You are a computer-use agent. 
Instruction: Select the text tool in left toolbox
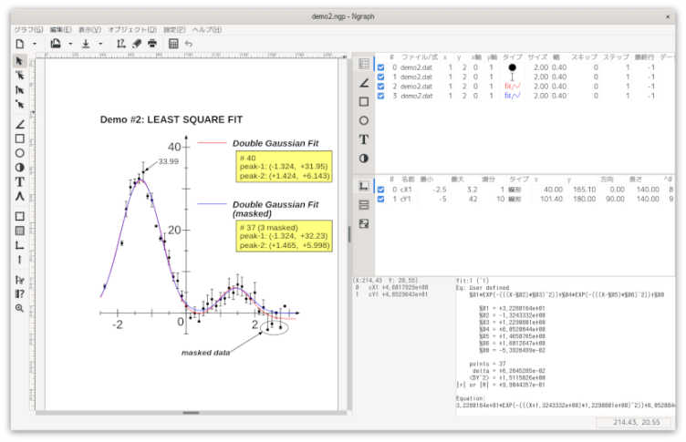point(19,181)
